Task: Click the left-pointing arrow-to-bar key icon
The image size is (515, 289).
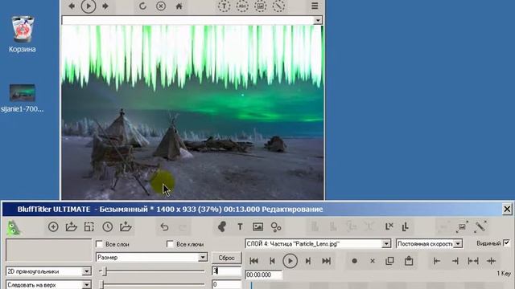Action: pos(437,261)
